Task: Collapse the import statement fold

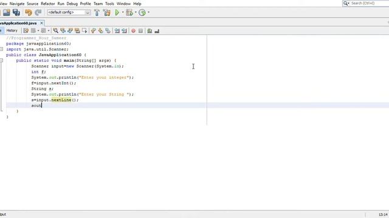Action: point(1,49)
